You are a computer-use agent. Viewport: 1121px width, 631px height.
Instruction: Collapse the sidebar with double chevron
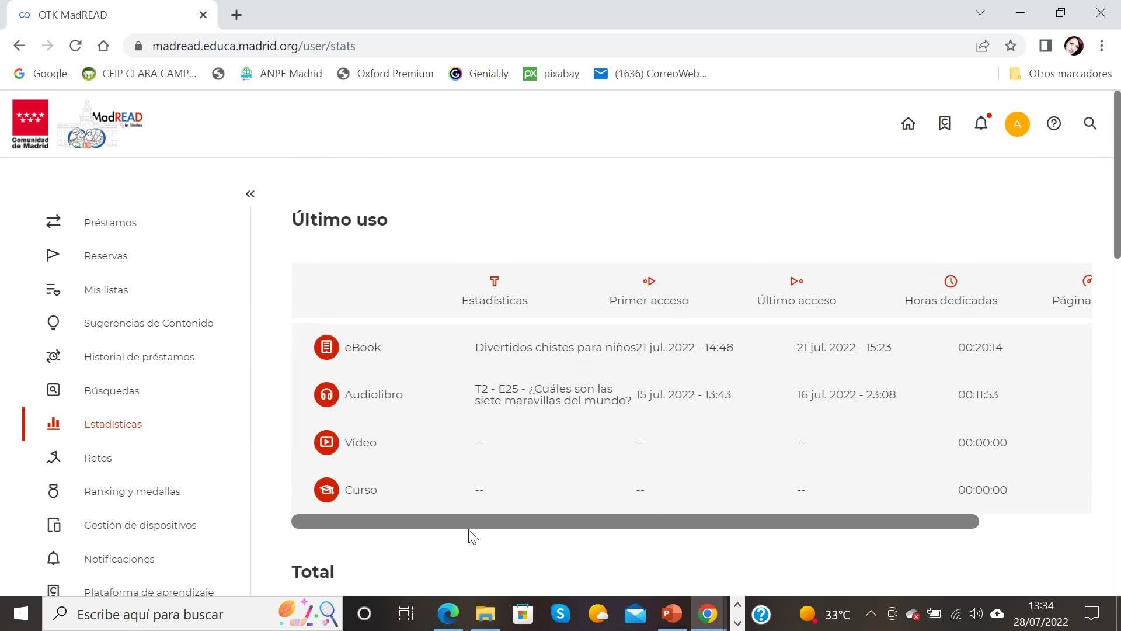click(x=250, y=194)
